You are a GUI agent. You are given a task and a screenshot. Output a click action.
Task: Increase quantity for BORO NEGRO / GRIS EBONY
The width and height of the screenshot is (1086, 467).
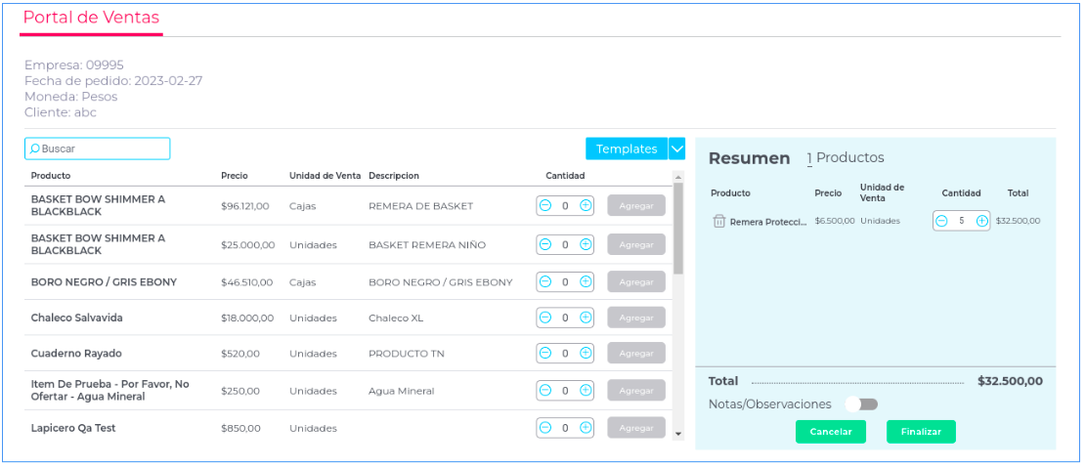pos(586,281)
